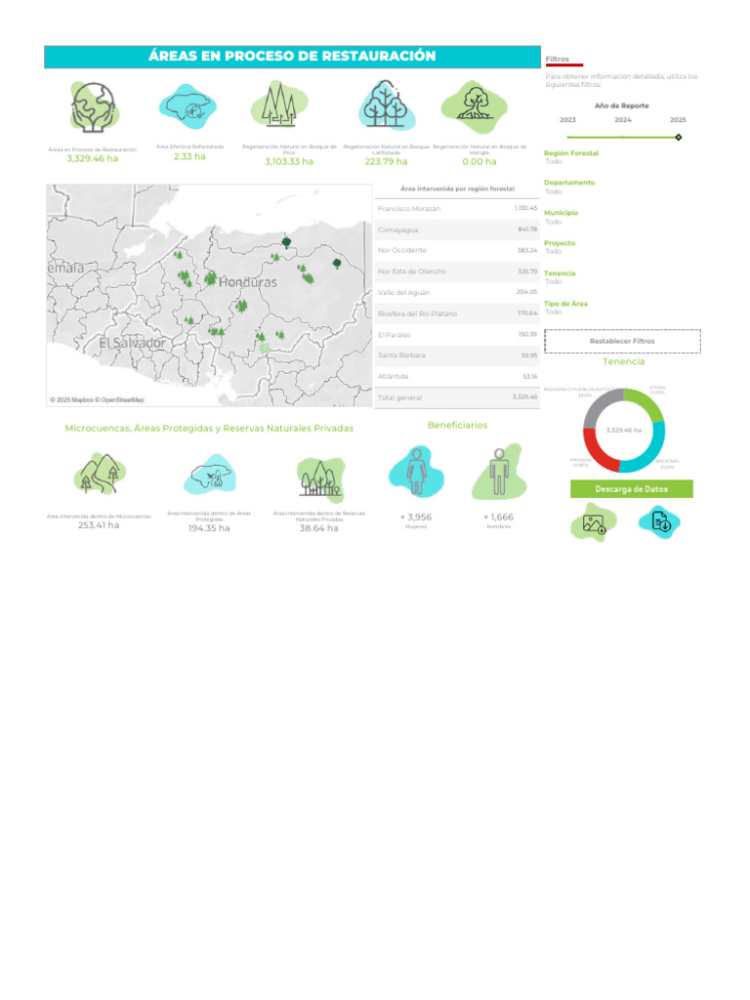This screenshot has width=750, height=1000.
Task: Click the 2.33 ha reforested value
Action: click(x=189, y=156)
